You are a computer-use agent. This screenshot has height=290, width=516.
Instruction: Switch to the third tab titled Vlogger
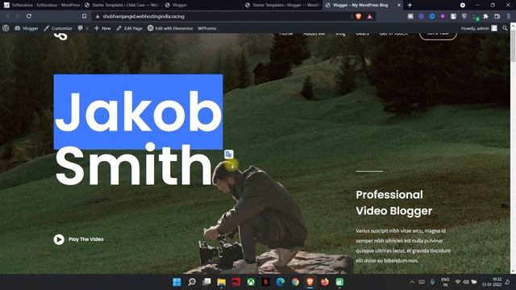tap(202, 5)
